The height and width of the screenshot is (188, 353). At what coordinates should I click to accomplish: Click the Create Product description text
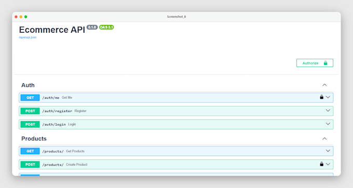point(76,165)
